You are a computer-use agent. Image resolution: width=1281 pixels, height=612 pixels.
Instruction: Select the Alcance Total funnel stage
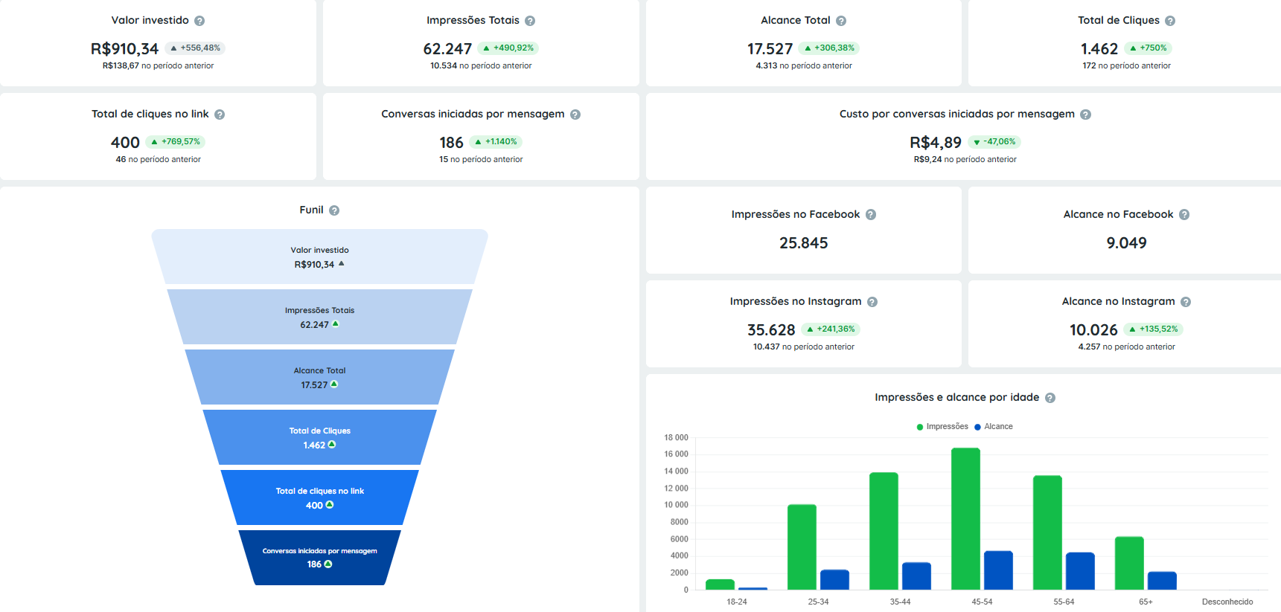[320, 377]
